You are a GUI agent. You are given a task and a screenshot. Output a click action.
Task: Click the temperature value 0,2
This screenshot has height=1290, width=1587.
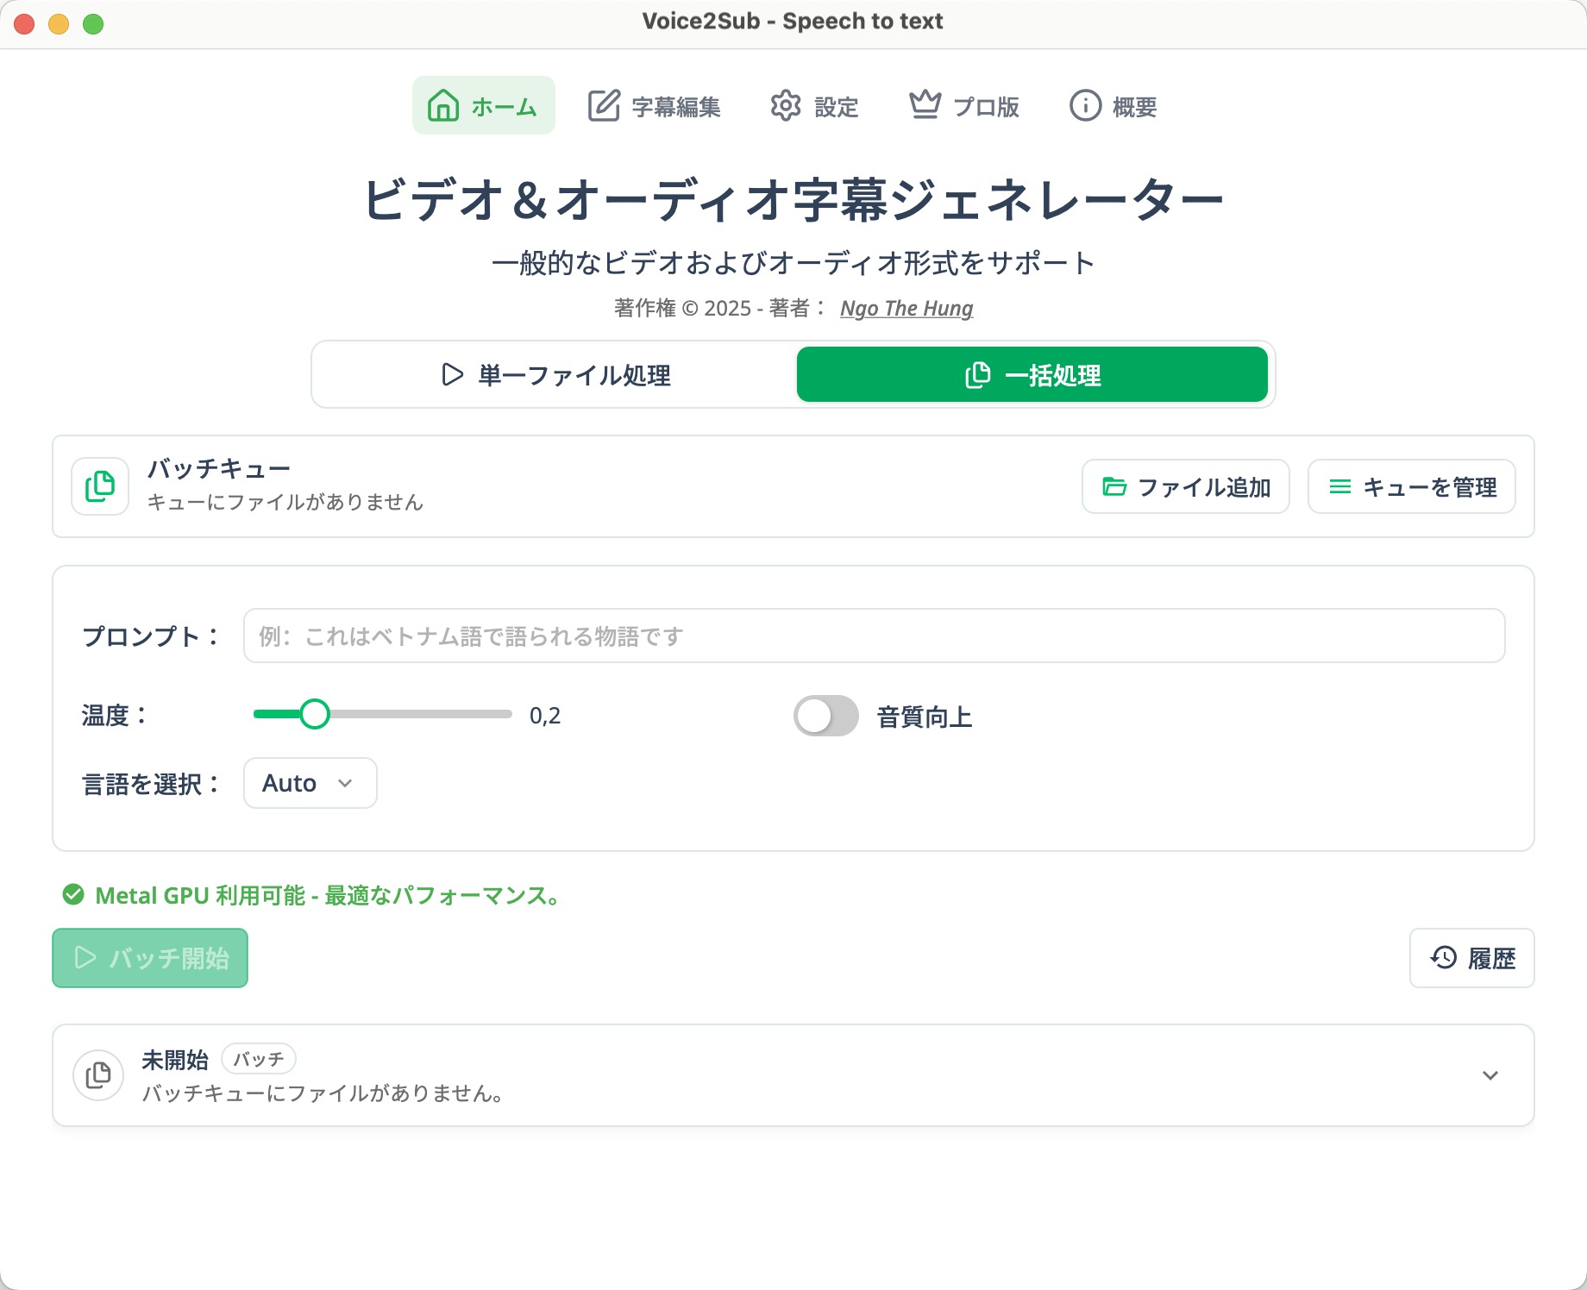pyautogui.click(x=545, y=716)
